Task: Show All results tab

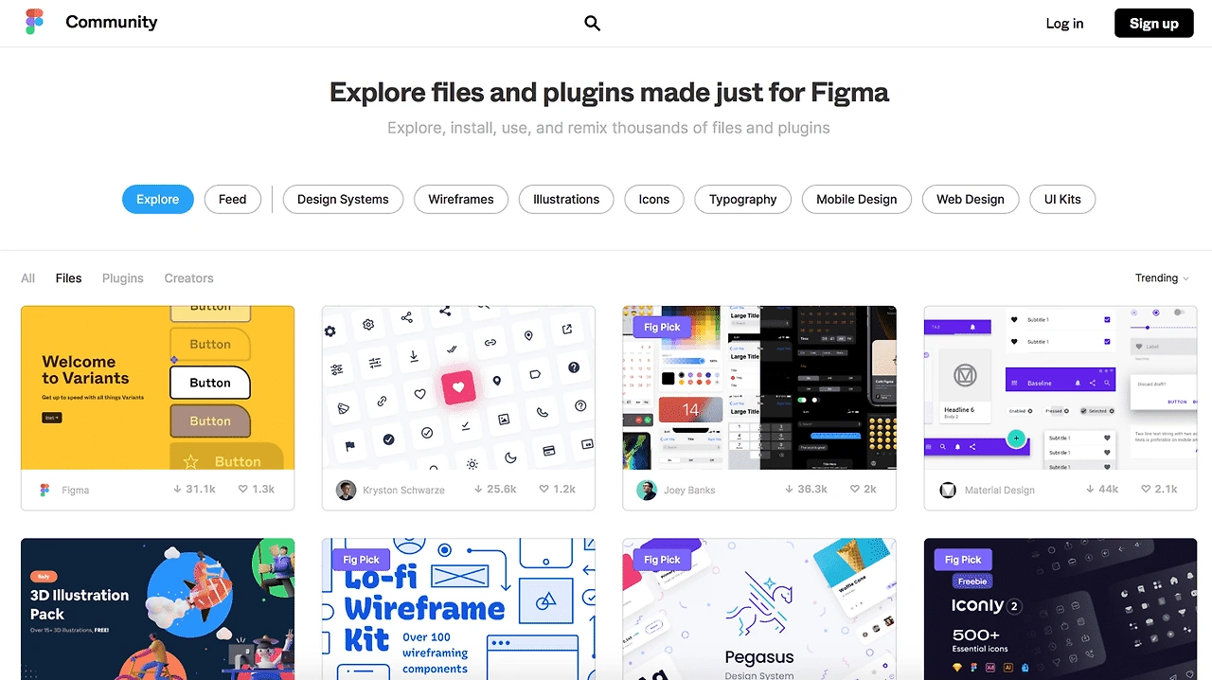Action: [x=28, y=277]
